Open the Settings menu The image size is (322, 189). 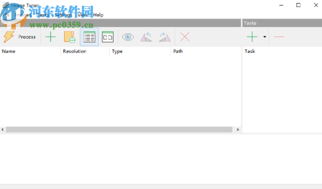pos(64,15)
